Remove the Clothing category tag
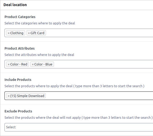Viewport: 153px width, 136px height. pos(8,33)
